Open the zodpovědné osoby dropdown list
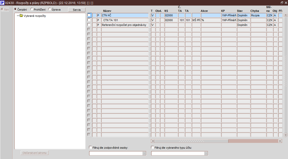This screenshot has height=159, width=288. [144, 153]
